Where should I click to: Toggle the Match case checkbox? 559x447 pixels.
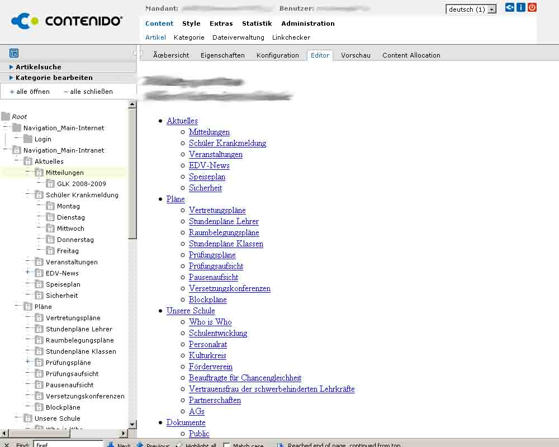[x=226, y=445]
